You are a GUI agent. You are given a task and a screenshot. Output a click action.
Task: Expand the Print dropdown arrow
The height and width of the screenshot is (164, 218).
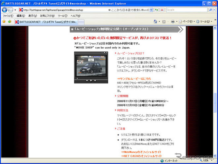(177, 22)
